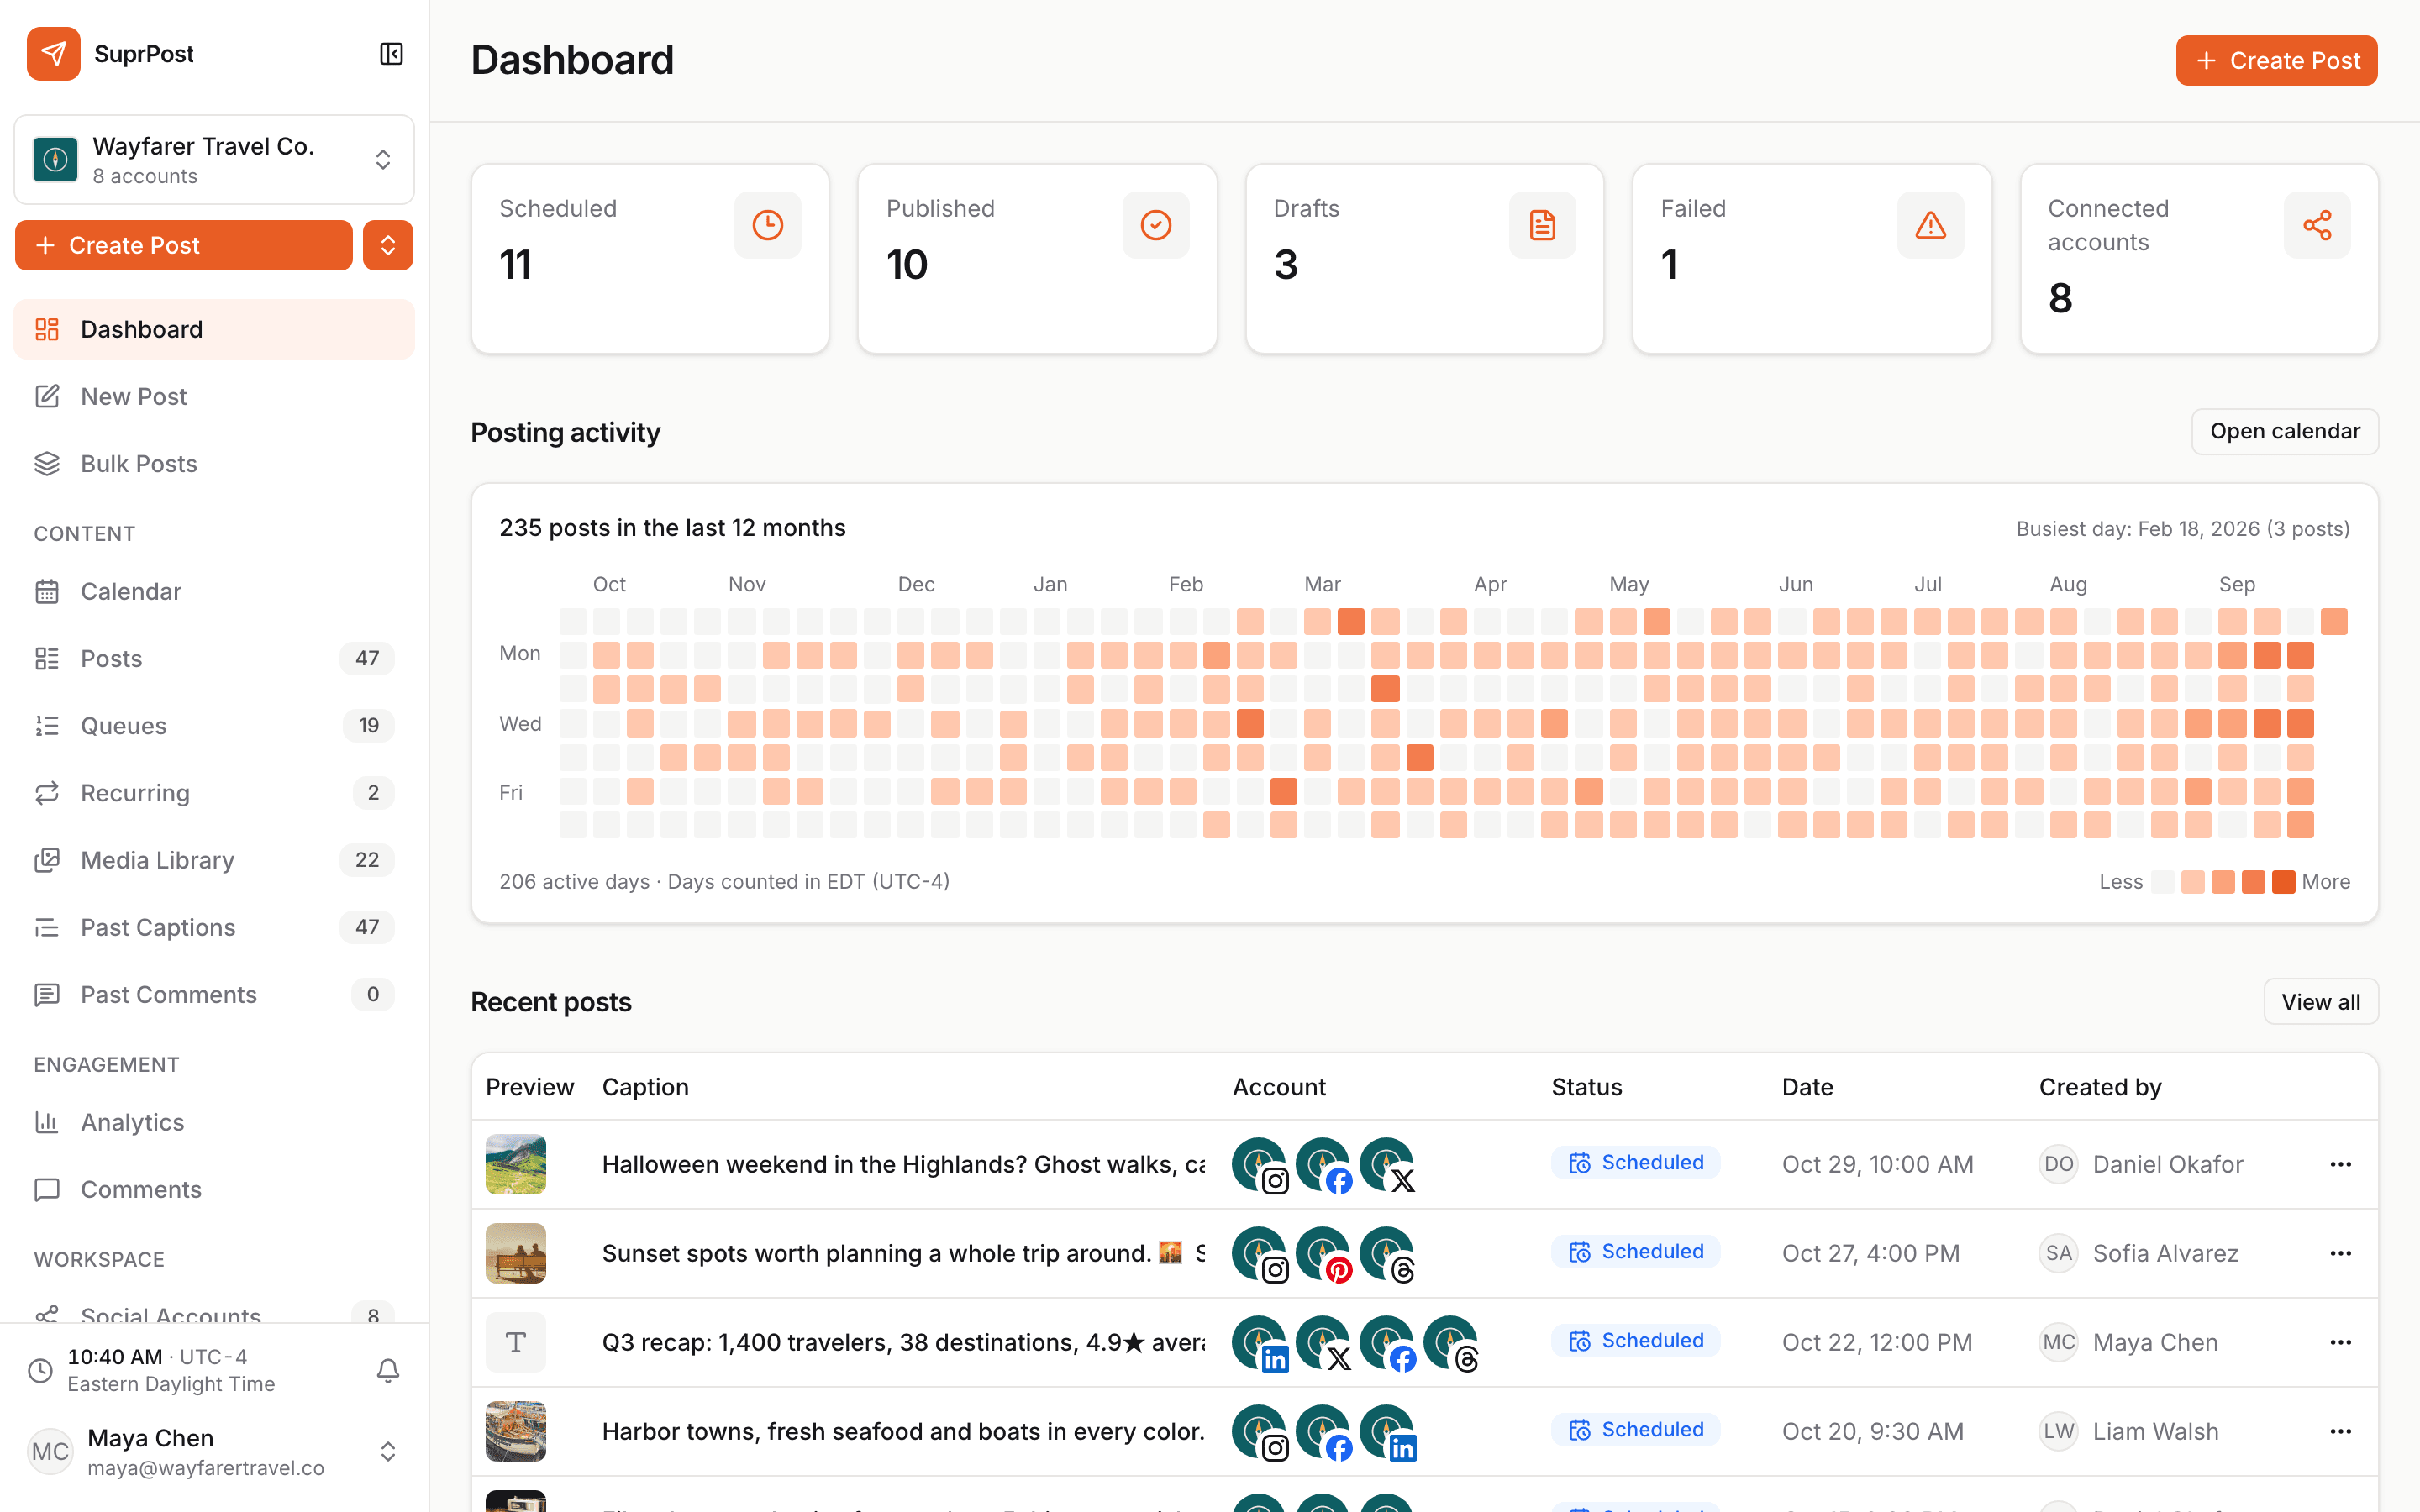Open the Harbor towns post thumbnail

[516, 1431]
